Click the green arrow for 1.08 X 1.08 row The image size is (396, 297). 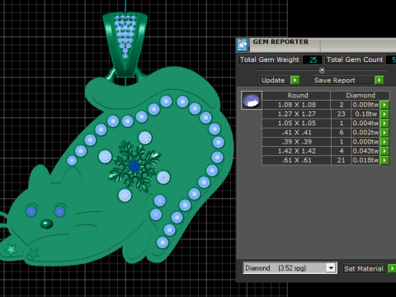(384, 105)
